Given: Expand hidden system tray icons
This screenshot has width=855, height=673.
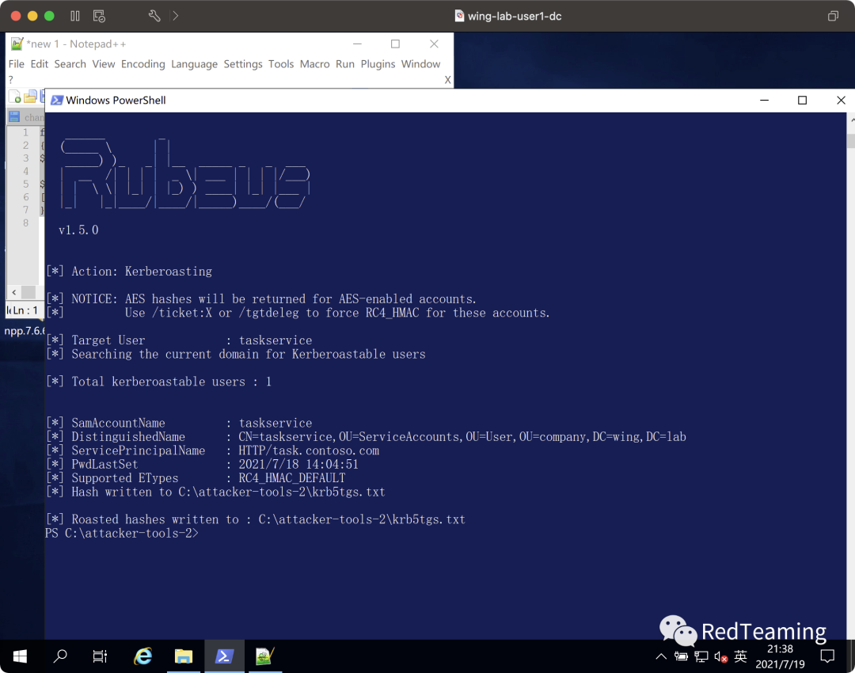Looking at the screenshot, I should [661, 656].
